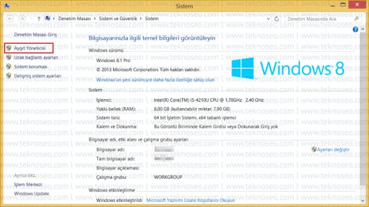This screenshot has width=369, height=207.
Task: Click the Back navigation arrow
Action: point(10,18)
